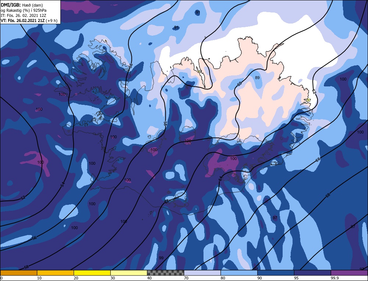Click the dark navy 95–99.9 legend swatch

(312, 273)
